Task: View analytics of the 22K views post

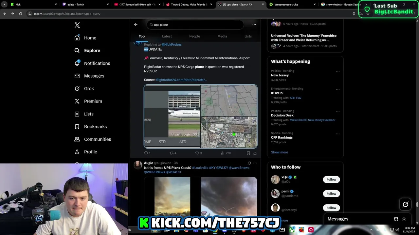Action: (x=226, y=153)
